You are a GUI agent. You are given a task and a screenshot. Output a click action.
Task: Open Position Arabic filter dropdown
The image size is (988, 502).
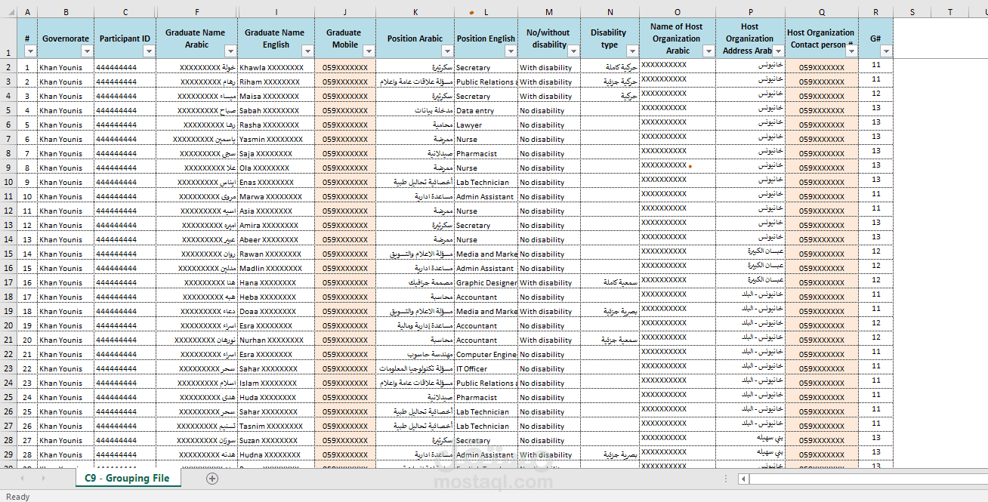447,51
